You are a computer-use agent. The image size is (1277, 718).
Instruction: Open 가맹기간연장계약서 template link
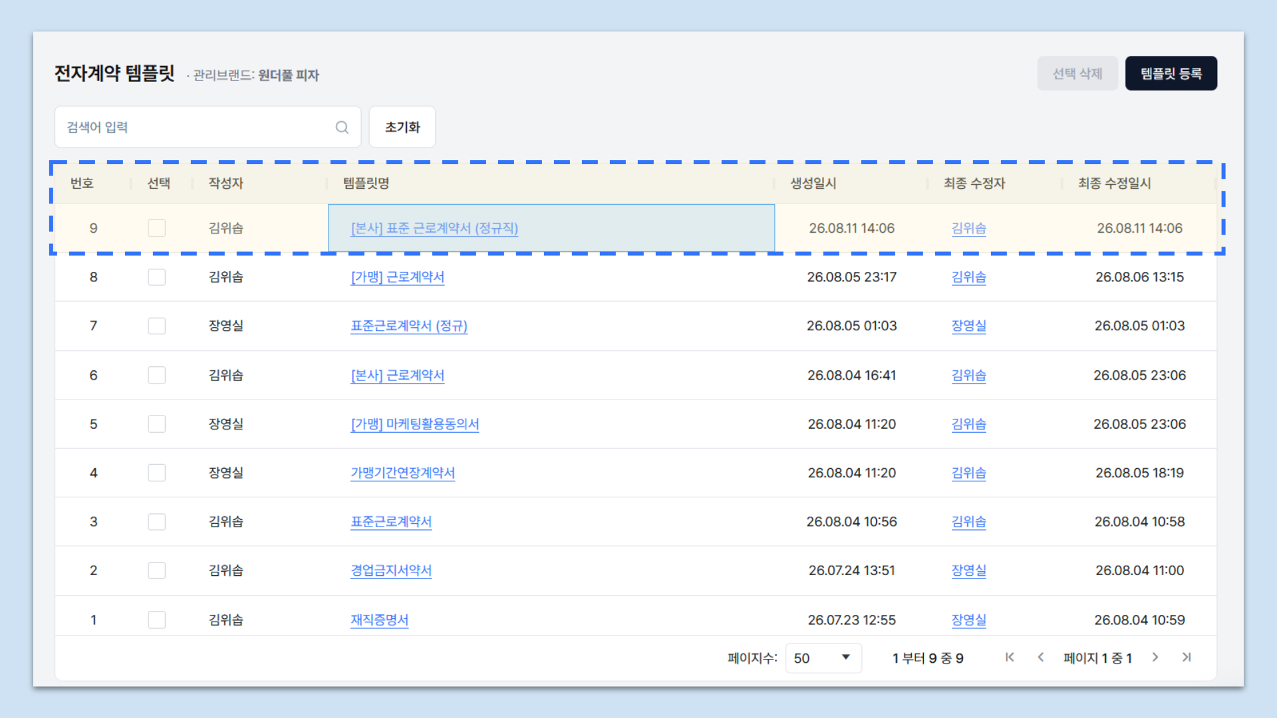pyautogui.click(x=403, y=473)
